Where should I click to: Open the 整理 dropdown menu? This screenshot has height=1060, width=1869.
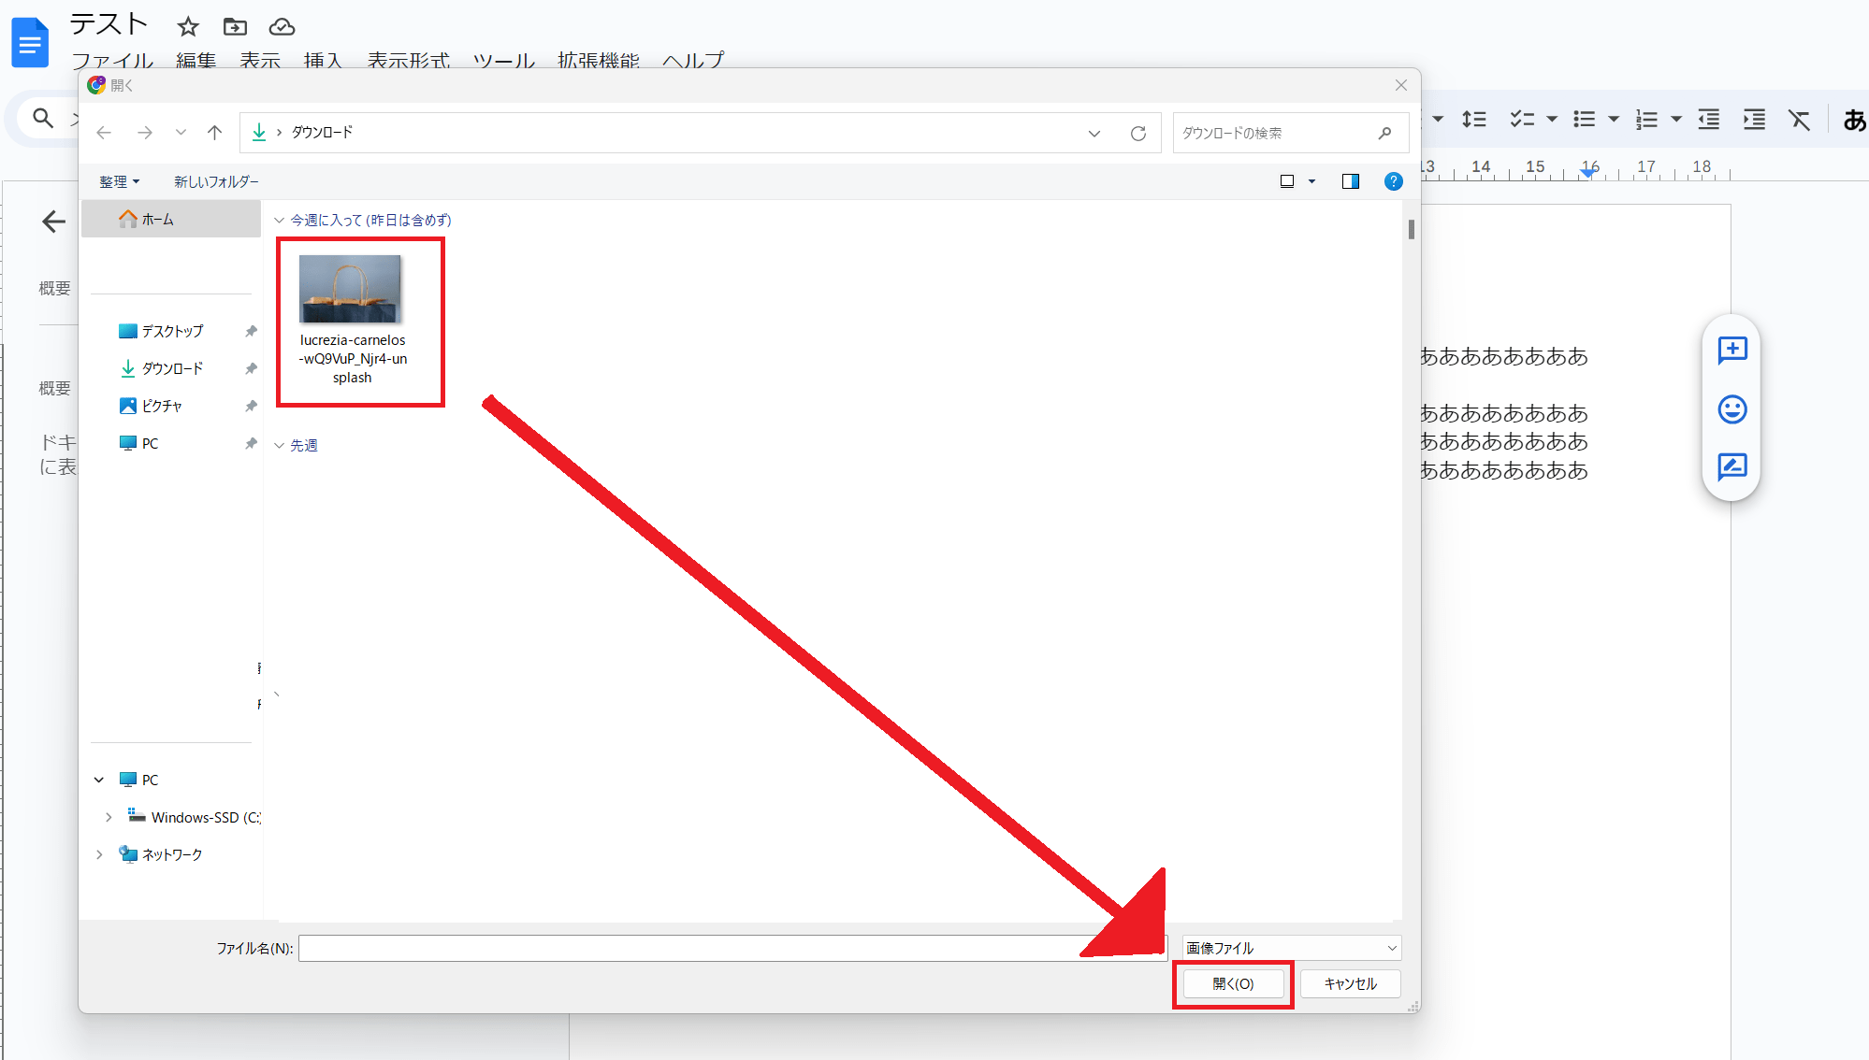119,181
